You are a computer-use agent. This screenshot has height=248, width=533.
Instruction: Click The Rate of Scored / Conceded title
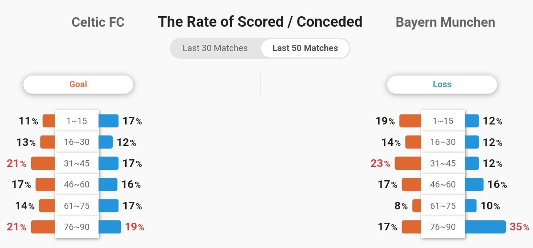(260, 22)
